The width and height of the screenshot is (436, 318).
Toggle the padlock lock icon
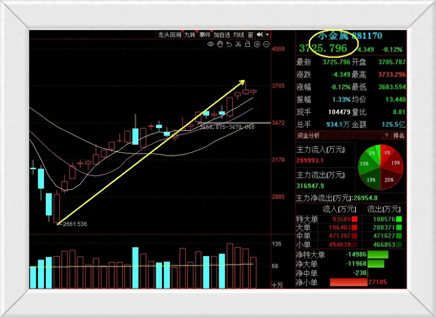pos(248,44)
